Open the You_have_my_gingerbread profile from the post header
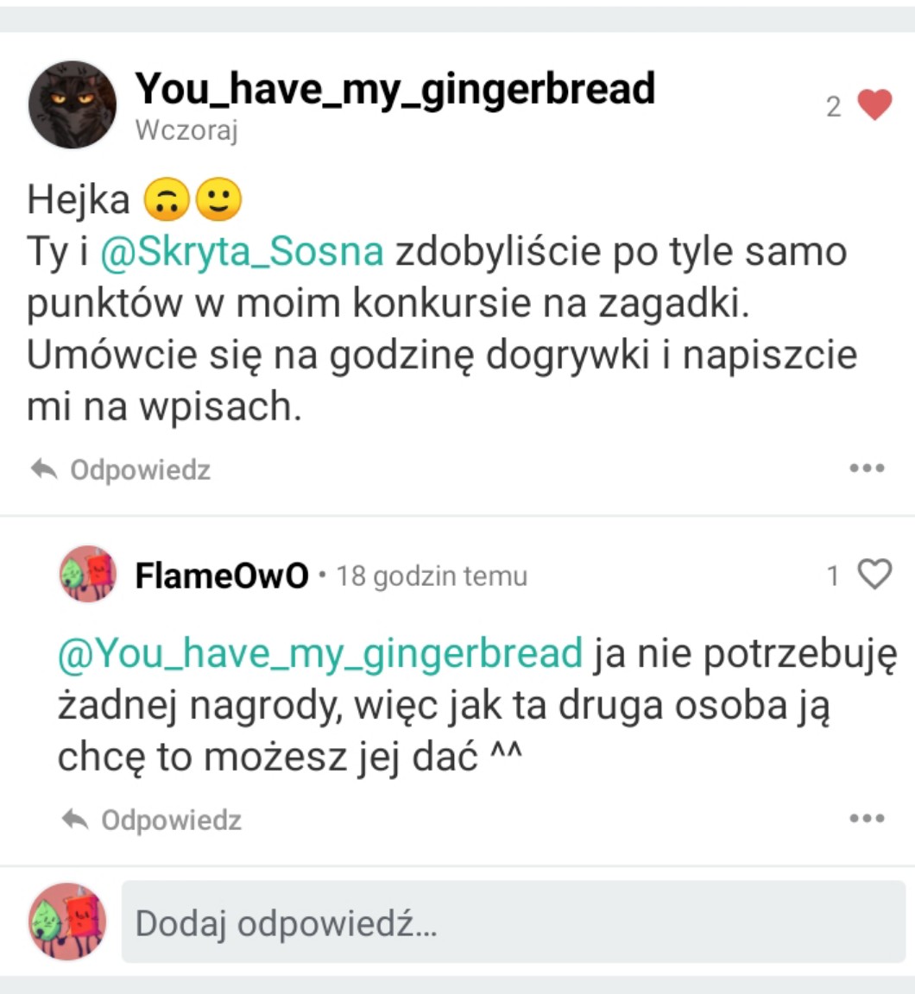This screenshot has height=994, width=915. point(394,88)
